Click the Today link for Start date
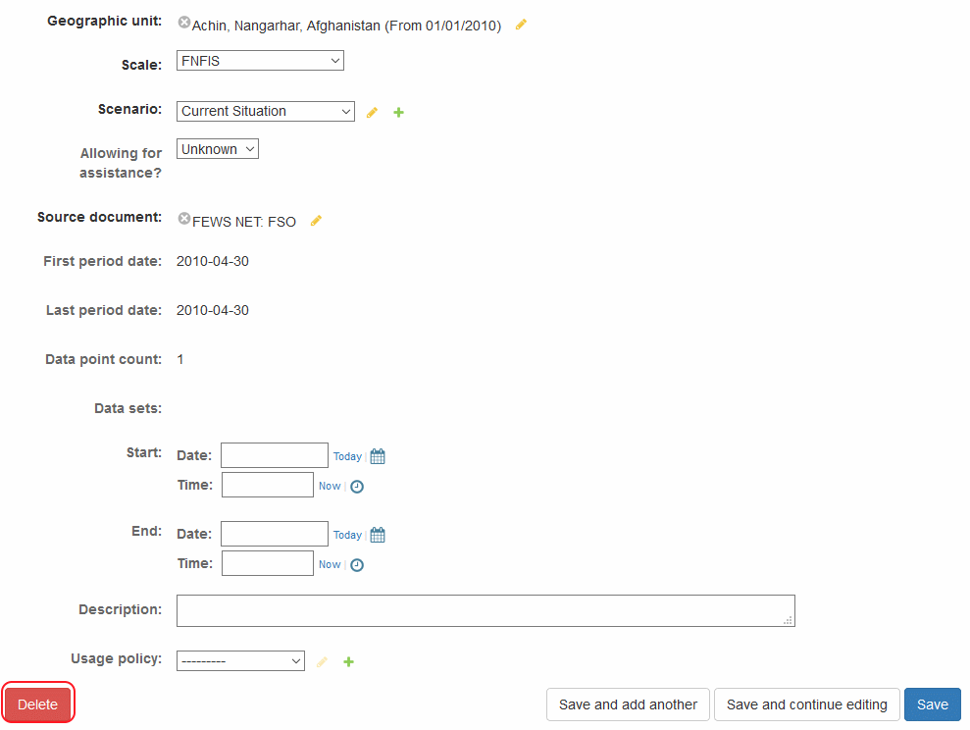 347,456
